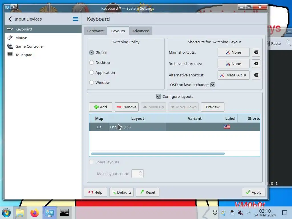Viewport: 292px width, 219px height.
Task: Clear the Alternative shortcut binding
Action: 256,75
